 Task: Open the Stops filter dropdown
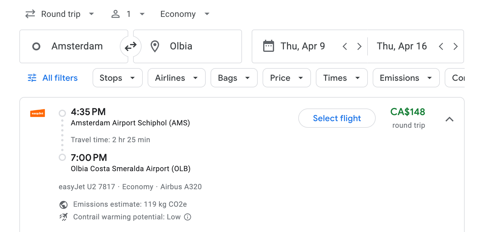117,78
